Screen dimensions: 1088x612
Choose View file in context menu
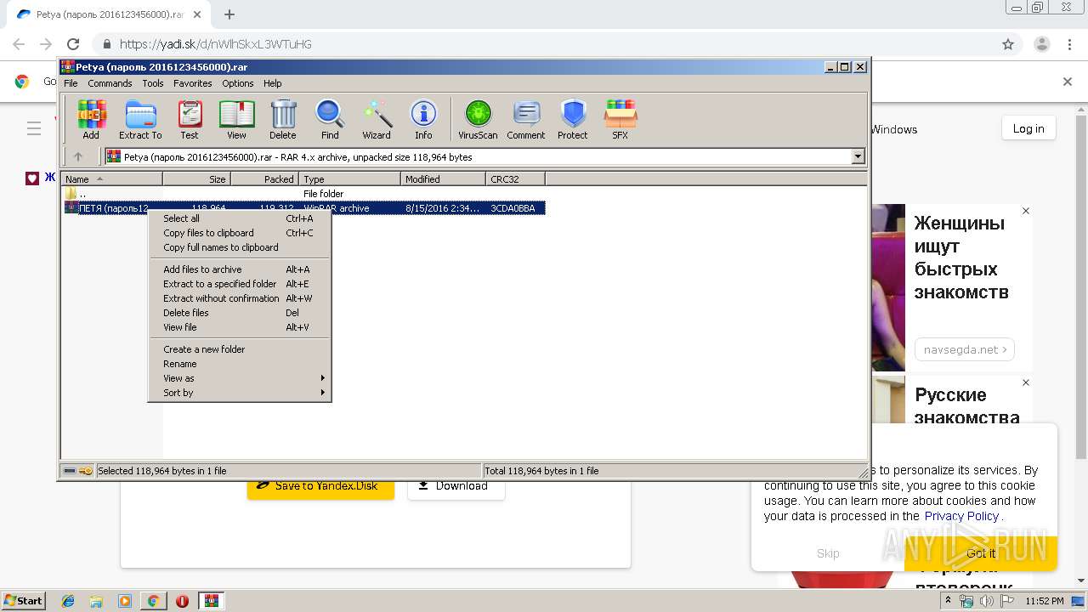(x=240, y=327)
